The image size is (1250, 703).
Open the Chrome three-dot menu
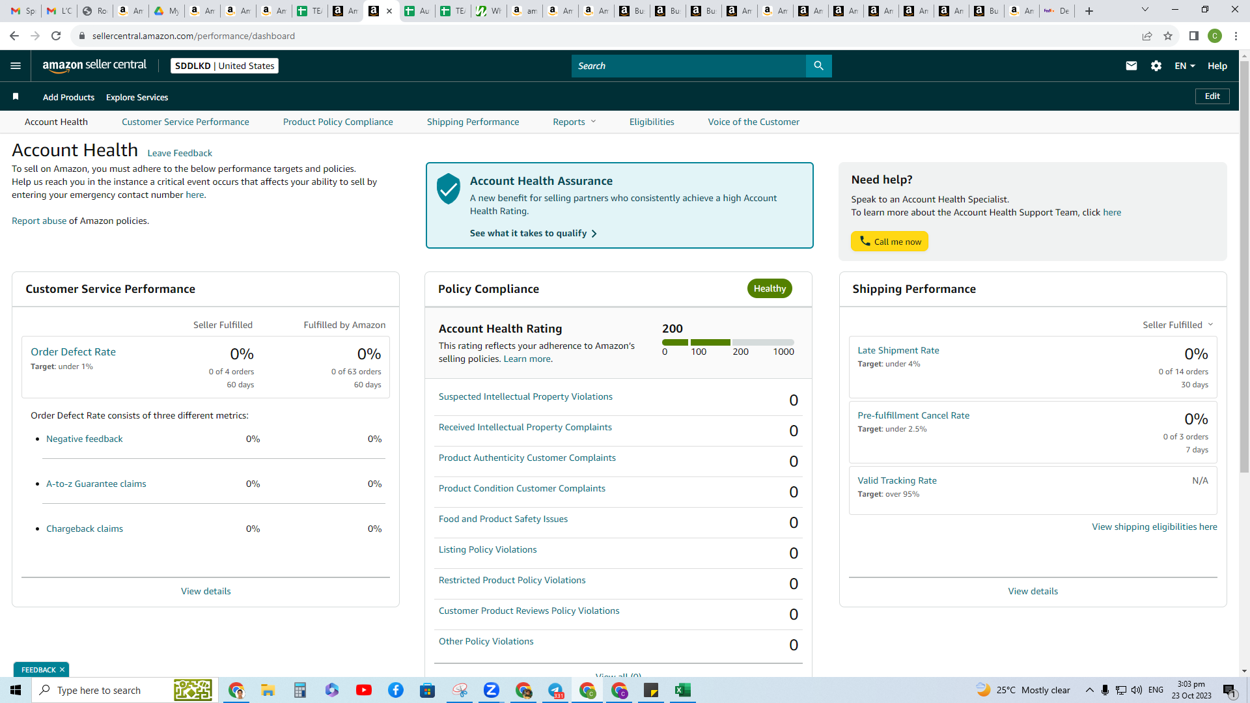[x=1236, y=36]
